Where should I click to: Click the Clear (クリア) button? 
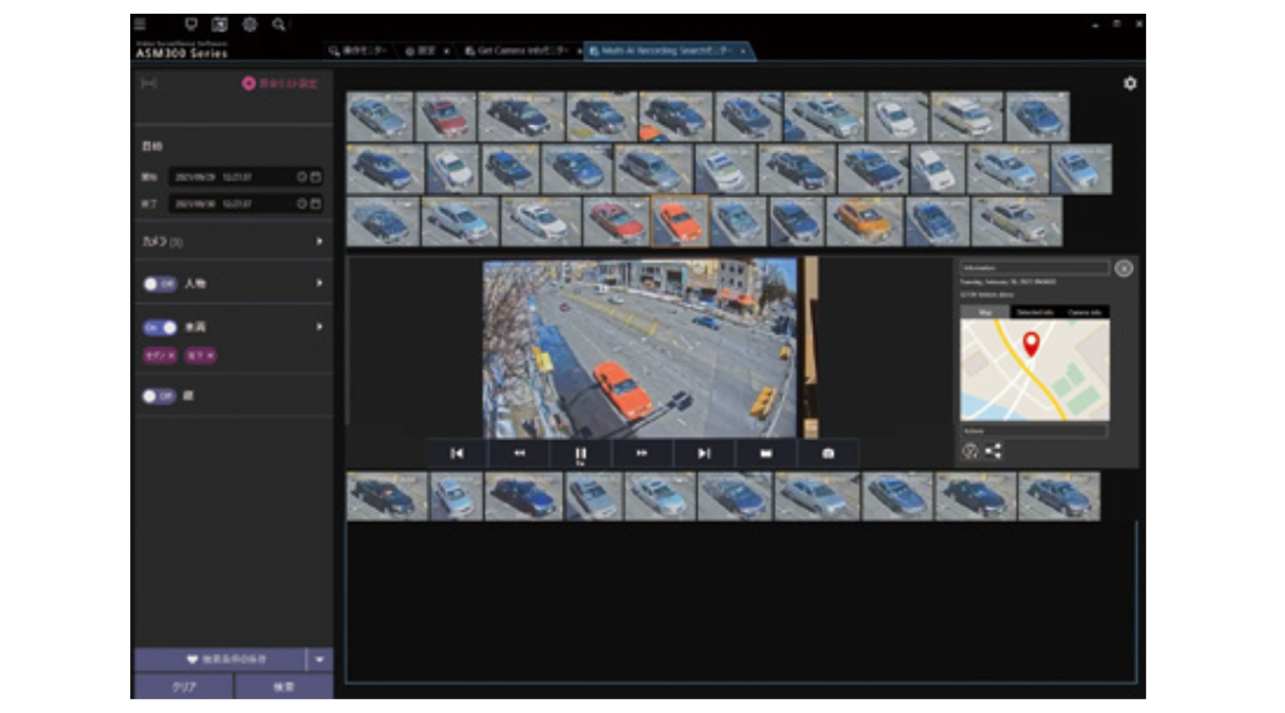click(184, 686)
